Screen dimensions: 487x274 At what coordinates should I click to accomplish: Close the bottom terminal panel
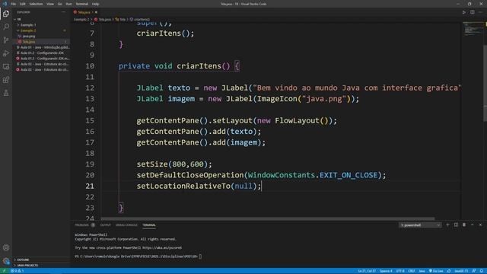tap(480, 225)
